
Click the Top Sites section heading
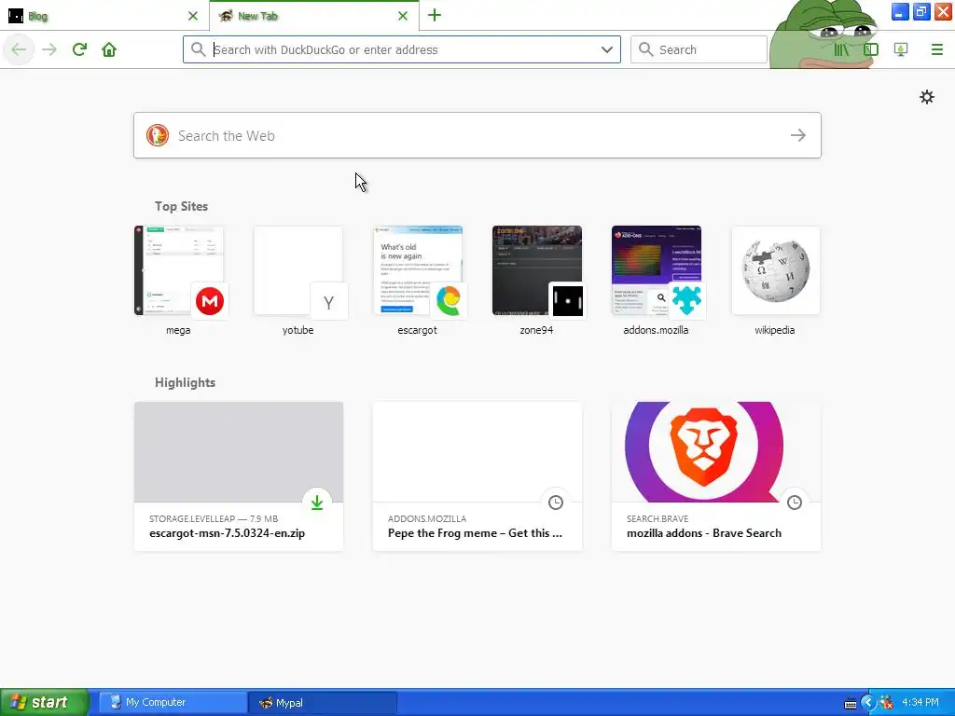pos(181,206)
